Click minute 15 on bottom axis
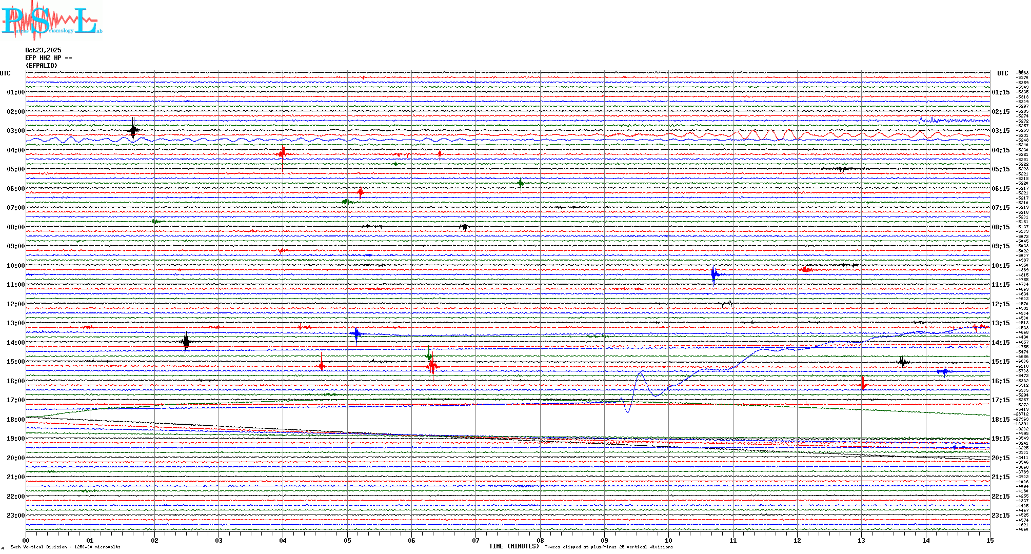This screenshot has width=1031, height=554. (989, 540)
